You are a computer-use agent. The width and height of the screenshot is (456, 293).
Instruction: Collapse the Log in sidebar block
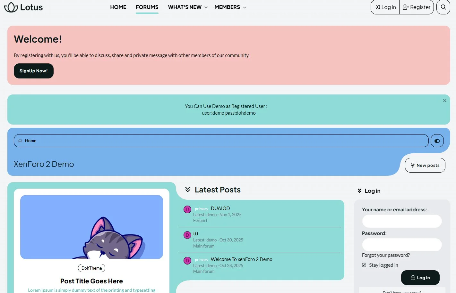pyautogui.click(x=359, y=191)
